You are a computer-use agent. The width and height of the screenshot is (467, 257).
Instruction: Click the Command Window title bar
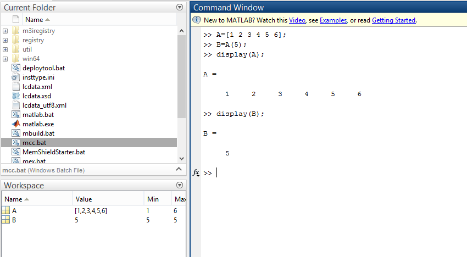(329, 7)
